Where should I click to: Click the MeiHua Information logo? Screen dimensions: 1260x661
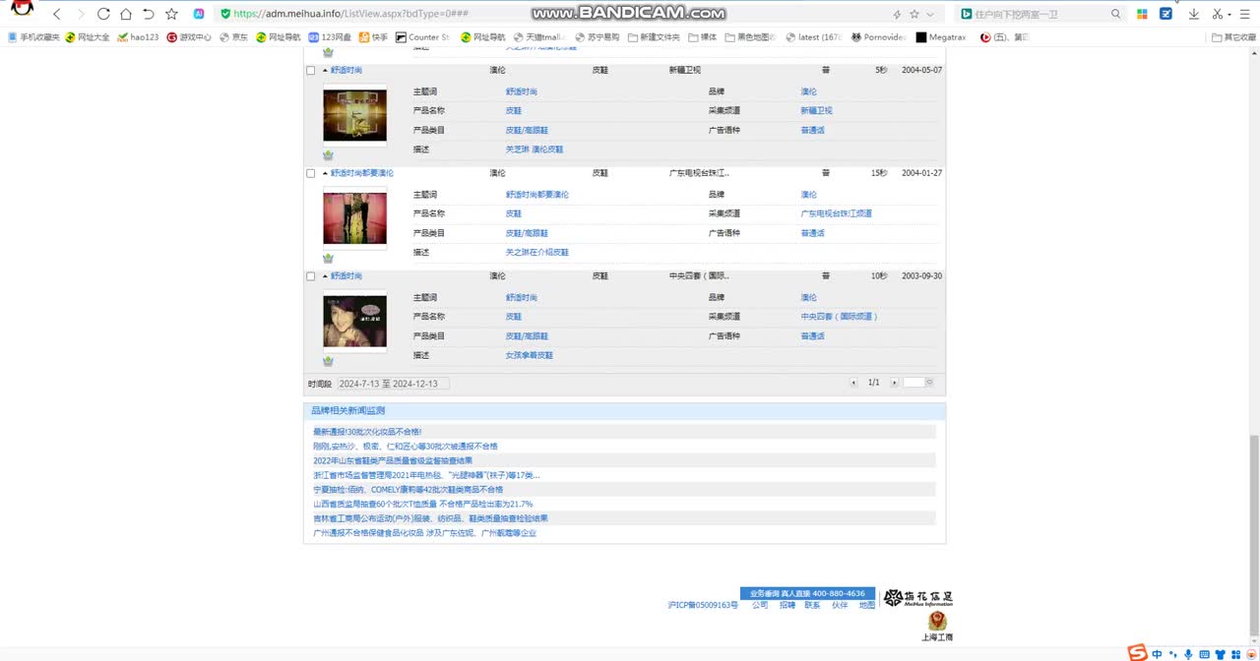(x=917, y=597)
